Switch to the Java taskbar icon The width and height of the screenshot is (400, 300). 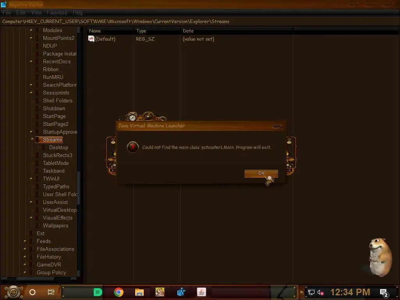[x=202, y=292]
